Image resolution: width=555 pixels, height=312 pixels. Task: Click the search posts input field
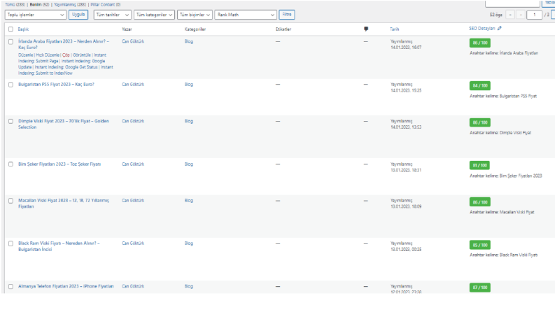pos(512,3)
